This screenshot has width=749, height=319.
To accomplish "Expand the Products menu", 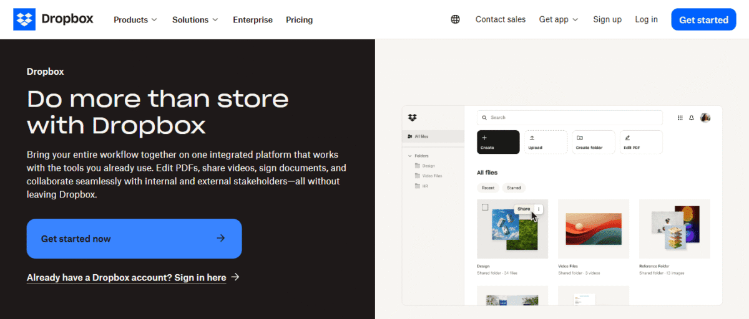I will click(x=135, y=19).
